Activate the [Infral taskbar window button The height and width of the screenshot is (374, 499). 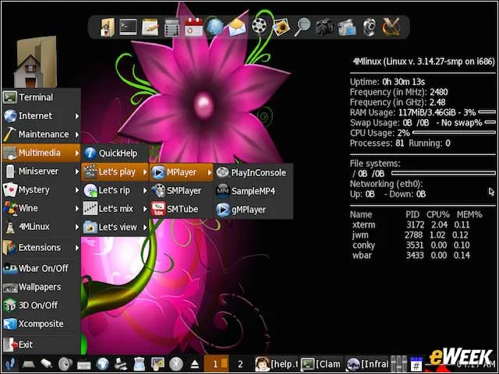click(367, 364)
